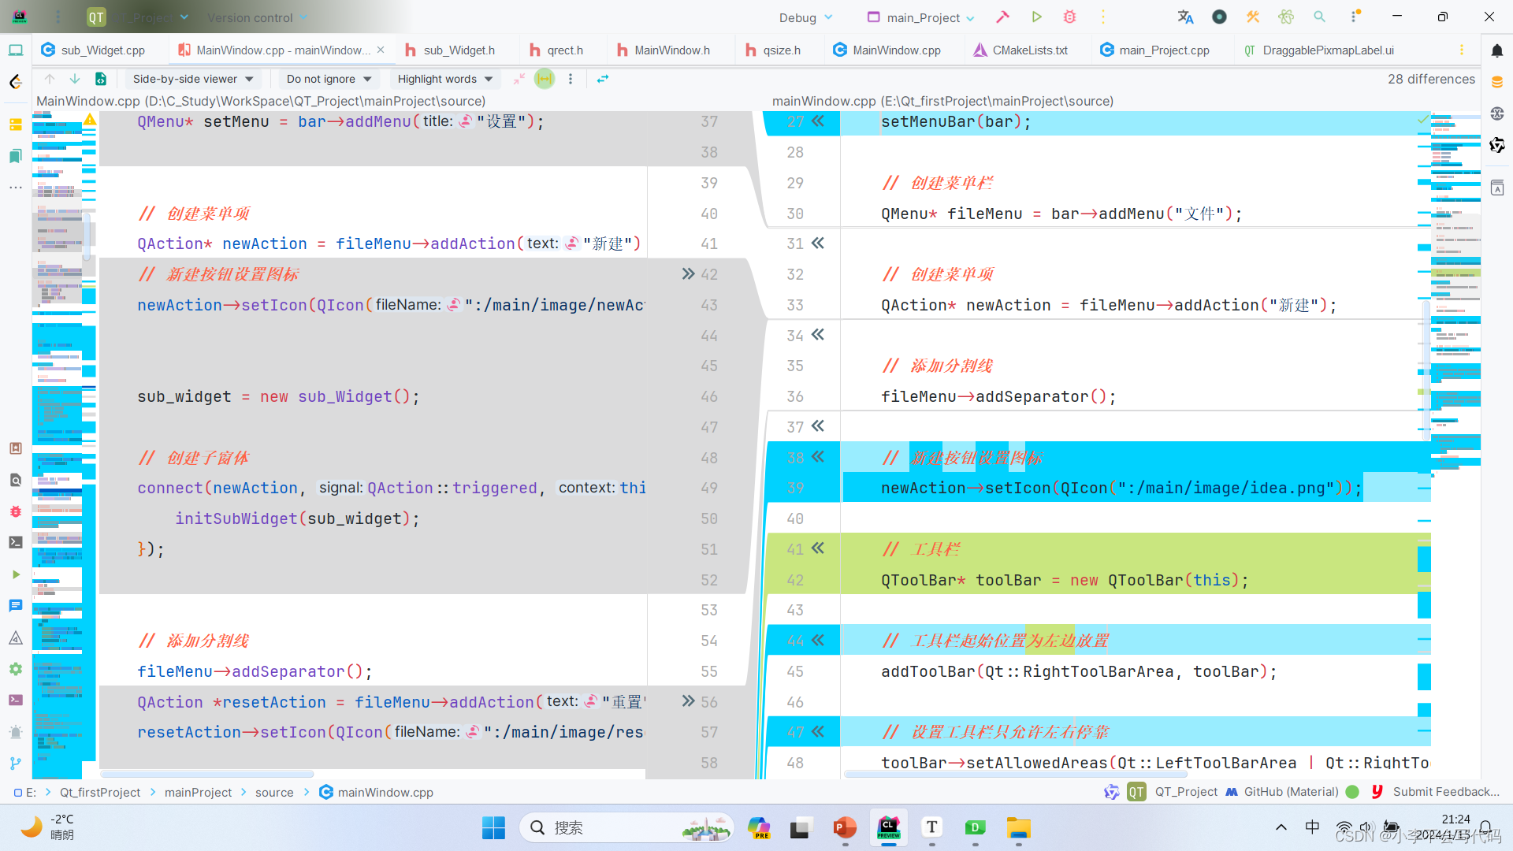Build project with hammer icon
The height and width of the screenshot is (851, 1513).
tap(1002, 17)
